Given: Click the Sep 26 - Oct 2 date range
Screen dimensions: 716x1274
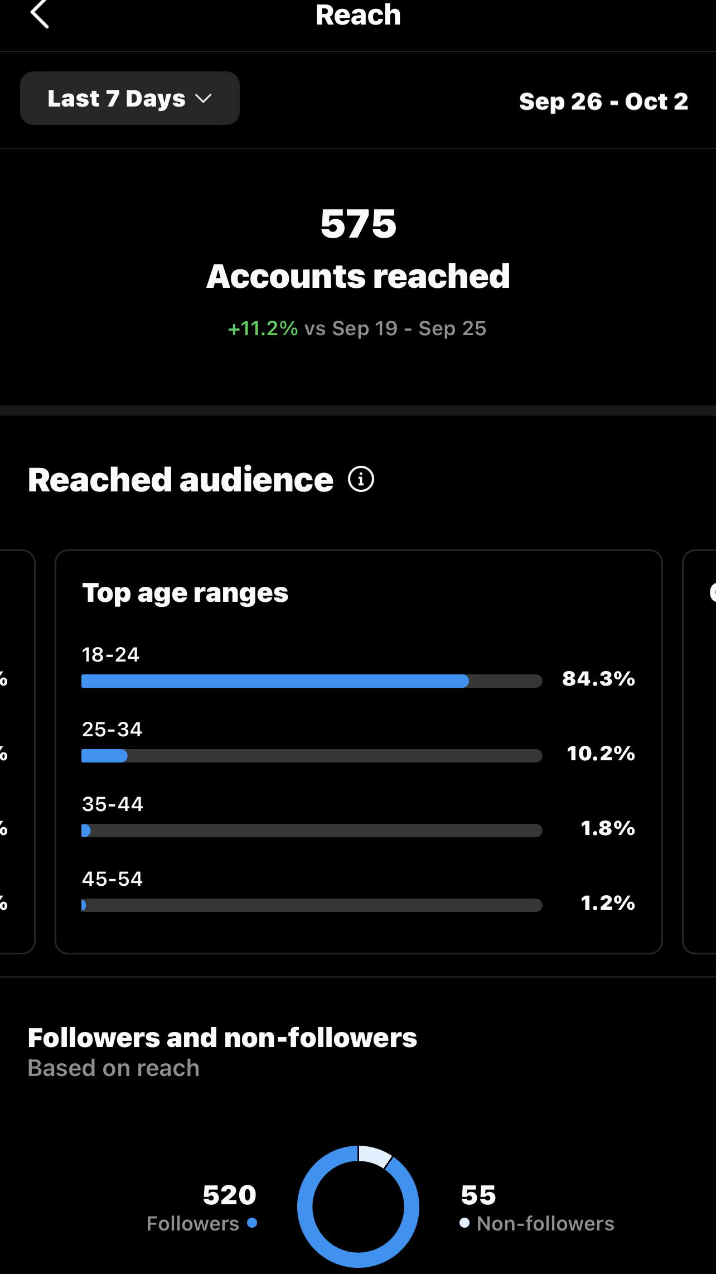Looking at the screenshot, I should click(603, 102).
